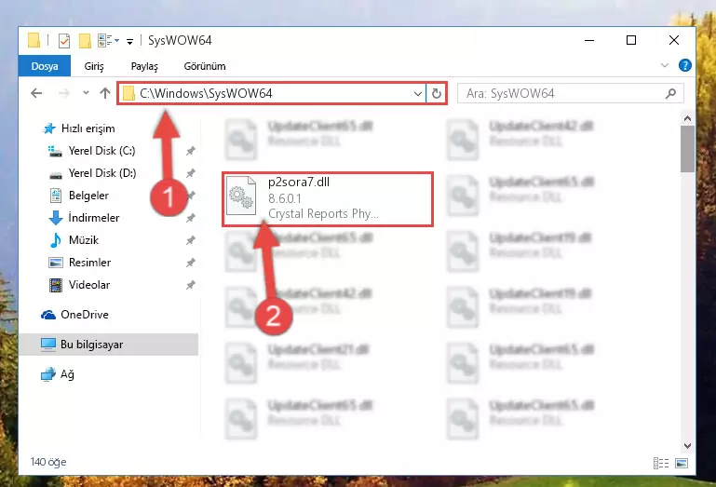Switch to the Görünüm ribbon tab
716x487 pixels.
click(x=205, y=66)
